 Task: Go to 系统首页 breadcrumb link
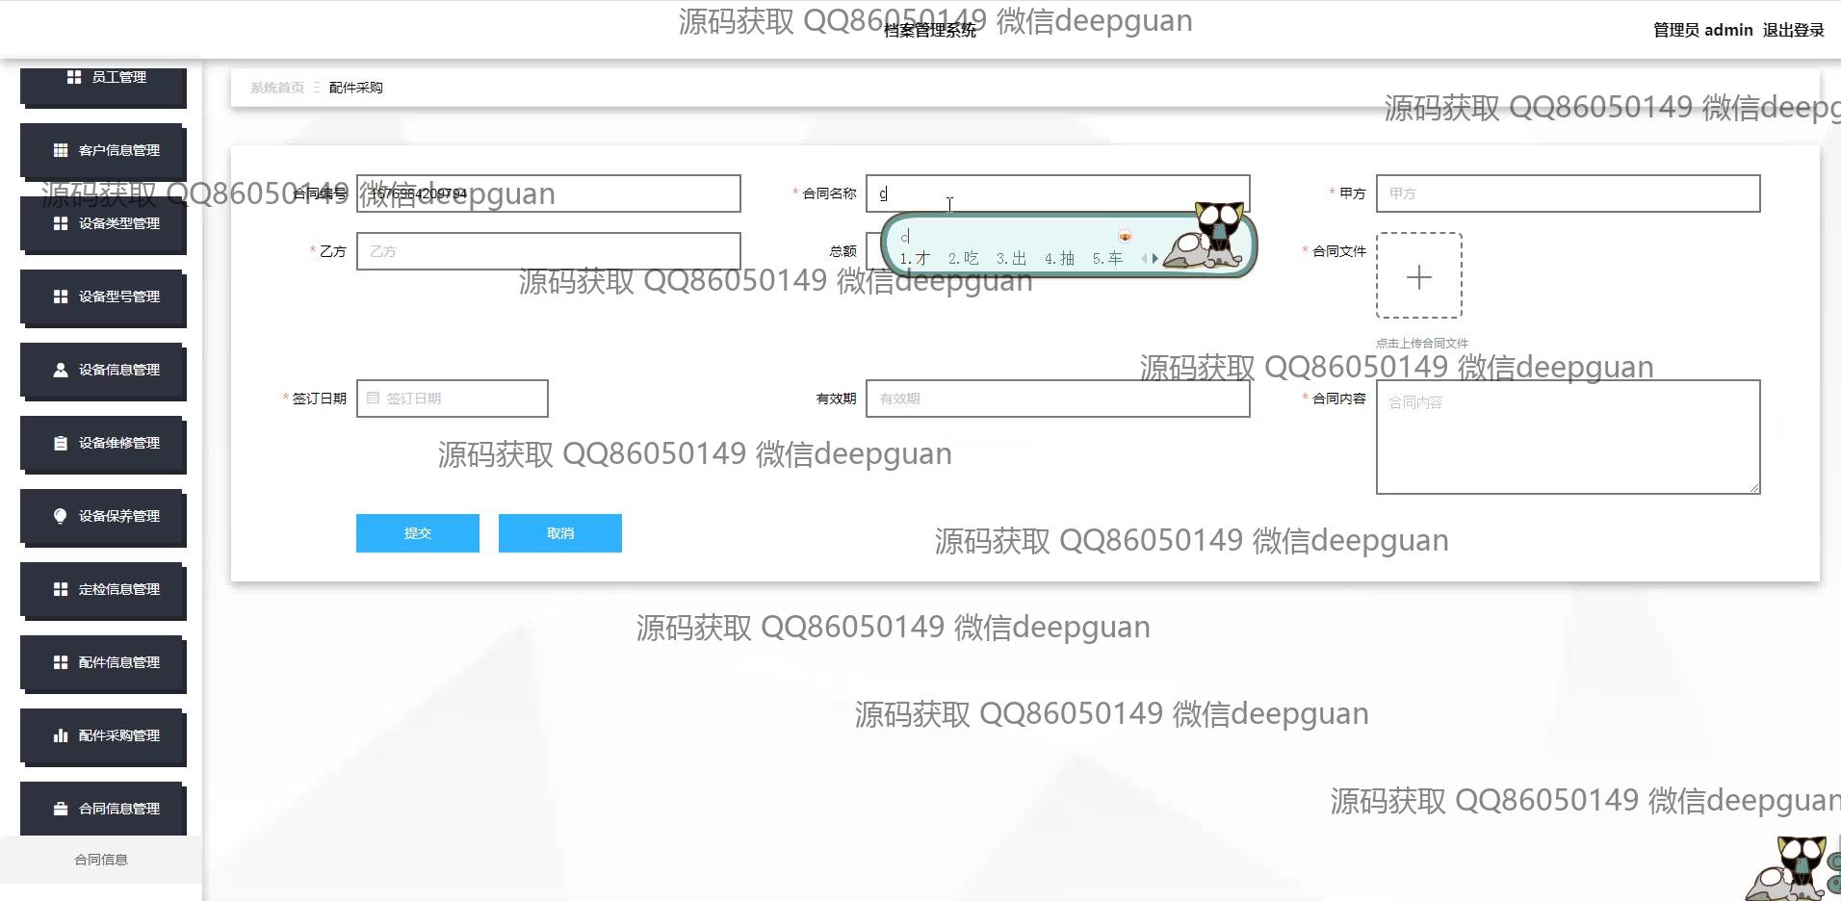tap(277, 88)
